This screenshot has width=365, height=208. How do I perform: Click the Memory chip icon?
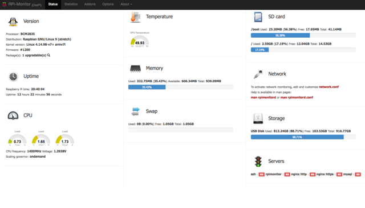(135, 69)
